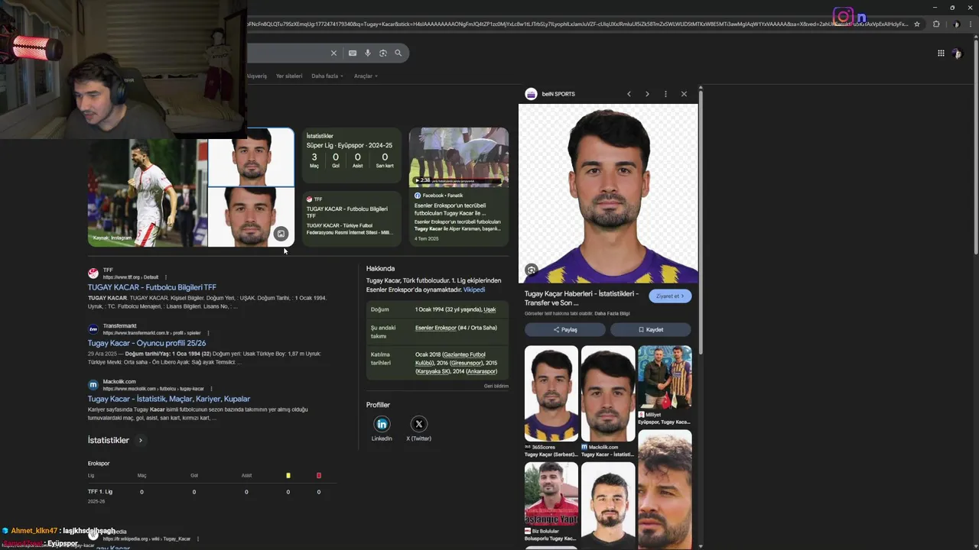Expand the Daha fazla dropdown
The width and height of the screenshot is (979, 550).
(x=327, y=76)
